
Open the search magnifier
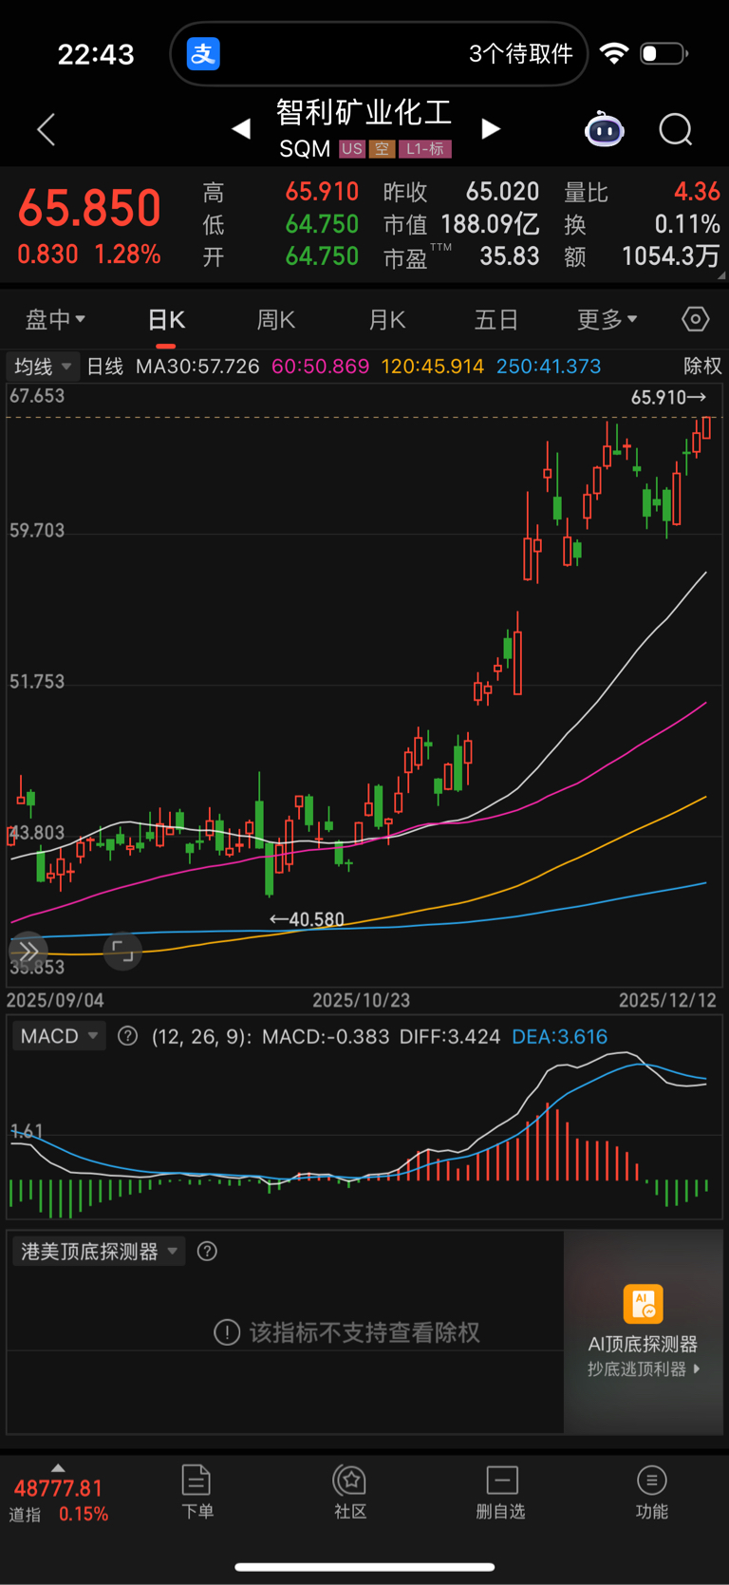[x=676, y=129]
